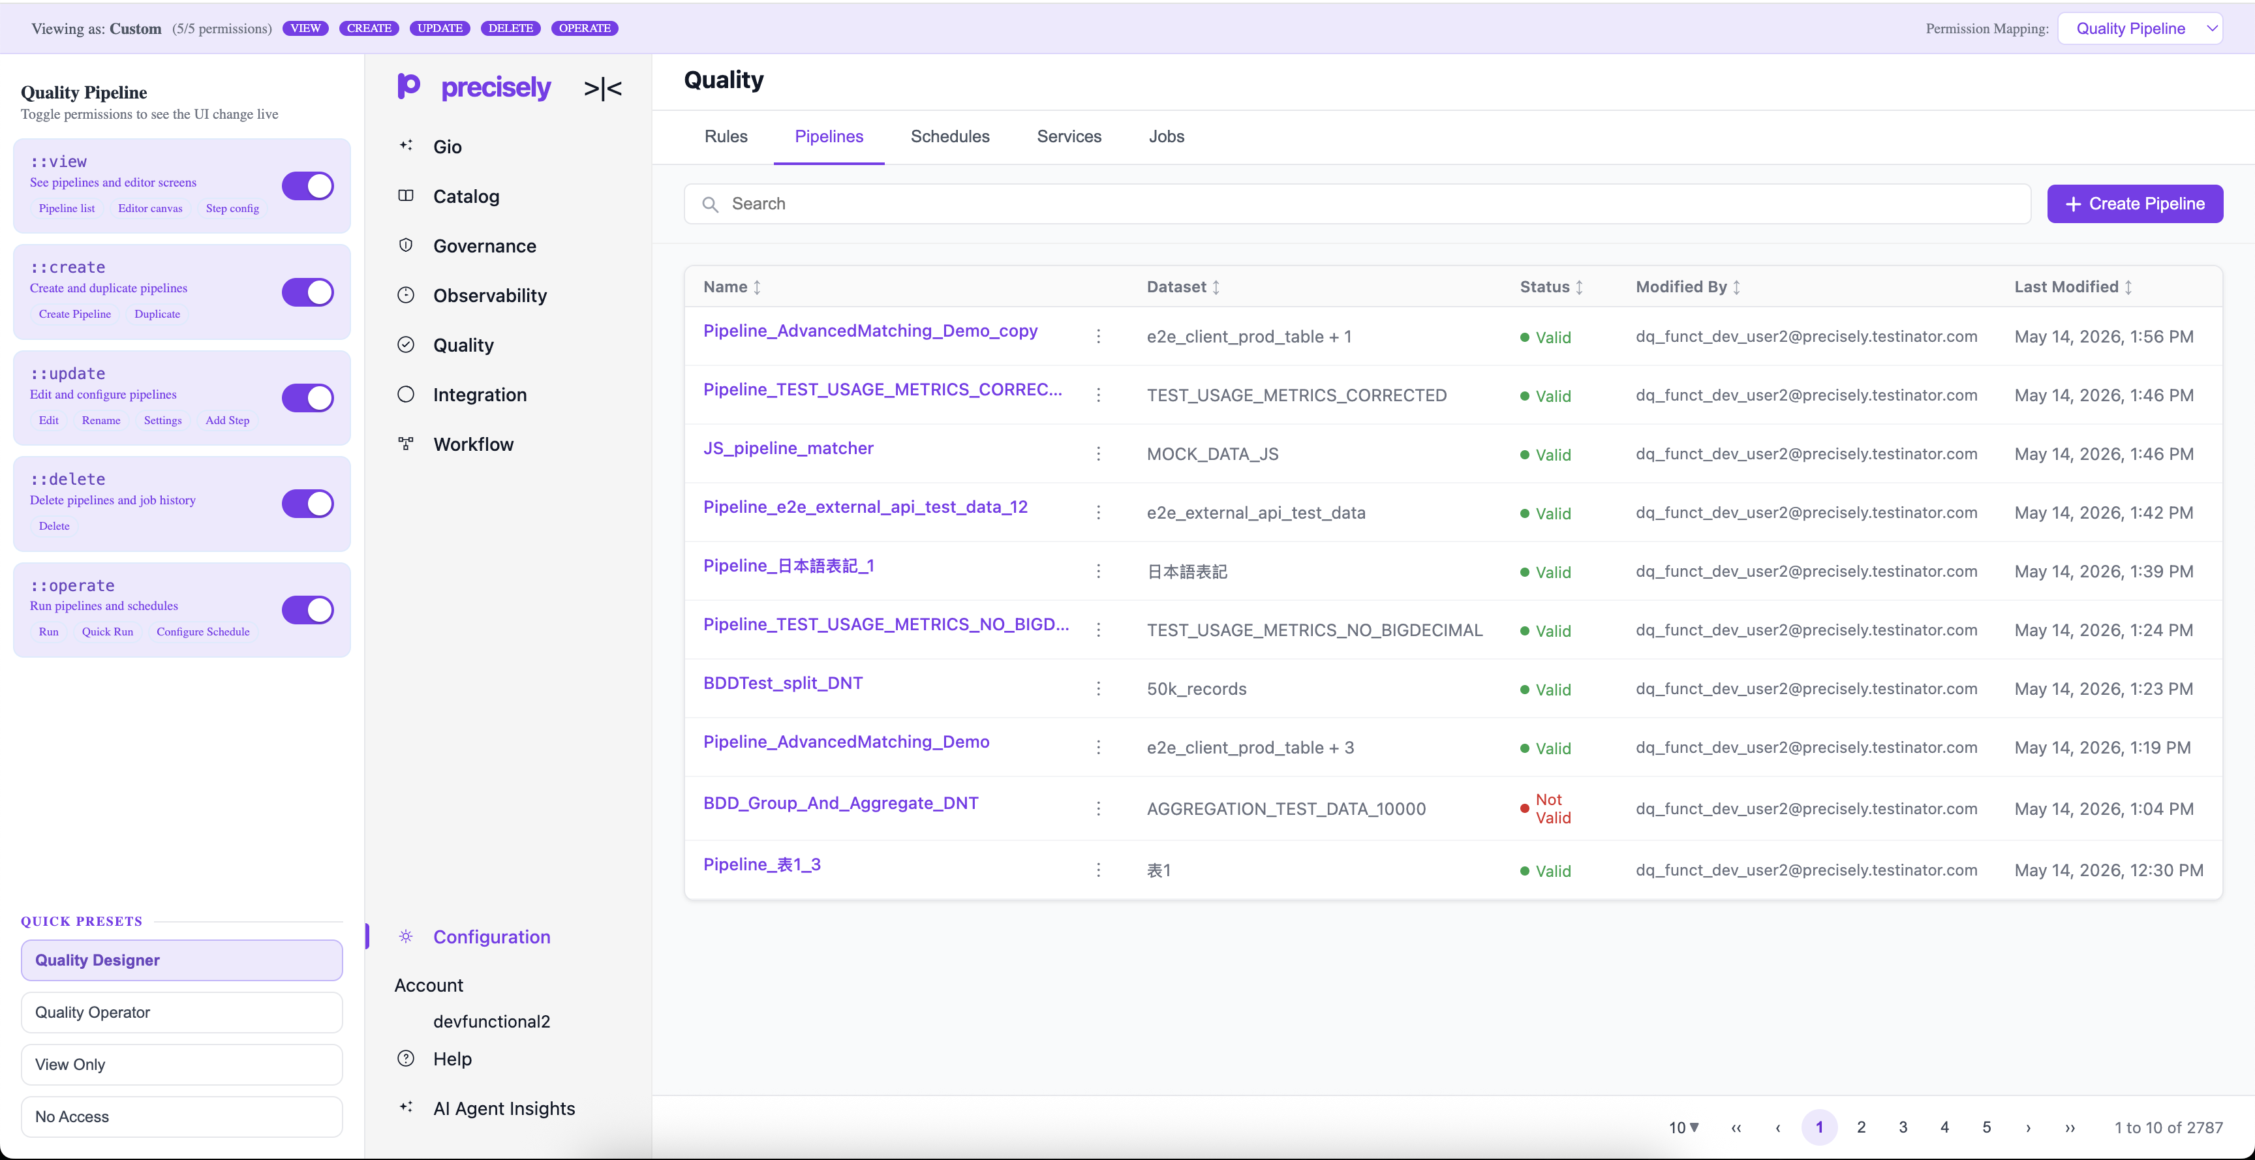Click in the Search field
The height and width of the screenshot is (1160, 2255).
pyautogui.click(x=1357, y=204)
